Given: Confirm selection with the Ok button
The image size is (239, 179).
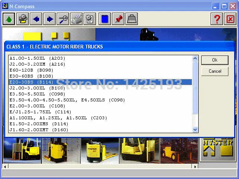Looking at the screenshot, I should (215, 60).
